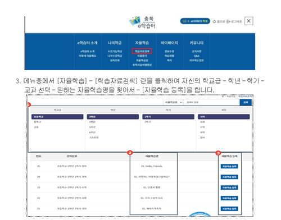Click the a0109023 학생 user badge
The image size is (281, 220).
point(195,21)
